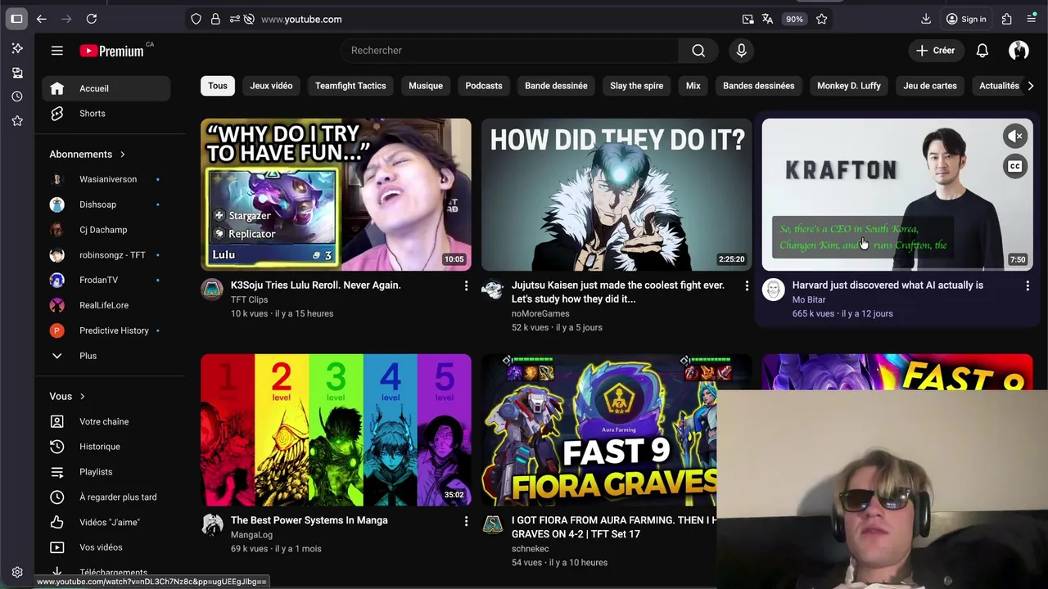Open À regarder plus tard
Image resolution: width=1048 pixels, height=589 pixels.
pos(106,497)
